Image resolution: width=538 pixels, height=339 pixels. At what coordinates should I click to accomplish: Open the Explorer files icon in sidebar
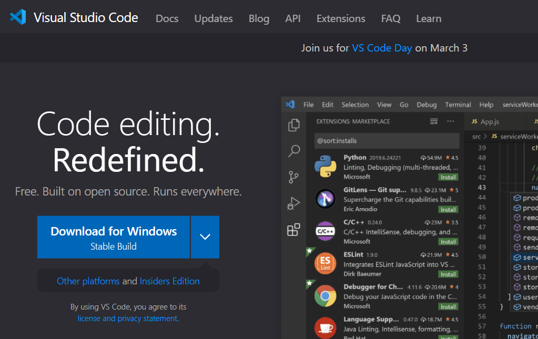(x=293, y=125)
